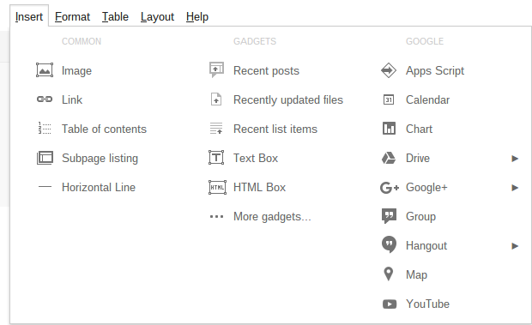Expand the Hangout submenu arrow
Screen dimensions: 532x325
[x=515, y=246]
